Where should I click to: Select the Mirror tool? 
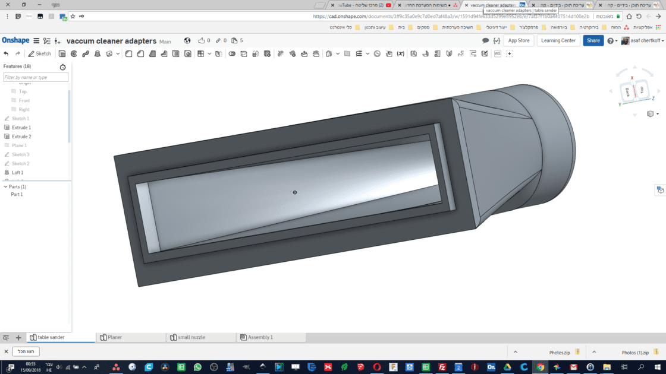(x=219, y=54)
